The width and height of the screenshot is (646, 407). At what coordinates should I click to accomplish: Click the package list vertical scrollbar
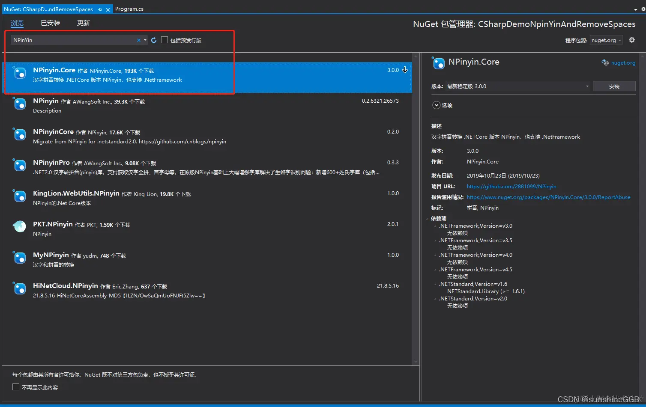416,209
